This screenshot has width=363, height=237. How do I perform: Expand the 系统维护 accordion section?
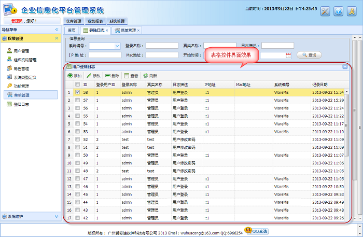coord(55,216)
